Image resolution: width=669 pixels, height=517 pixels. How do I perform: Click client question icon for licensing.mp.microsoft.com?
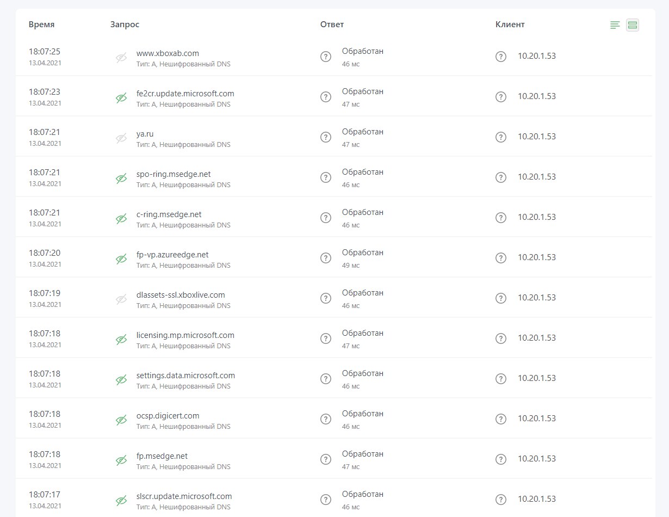point(501,338)
